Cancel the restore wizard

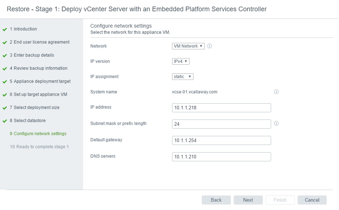coord(312,200)
